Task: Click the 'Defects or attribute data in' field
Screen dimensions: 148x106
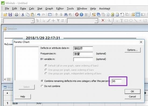Action: pos(83,48)
